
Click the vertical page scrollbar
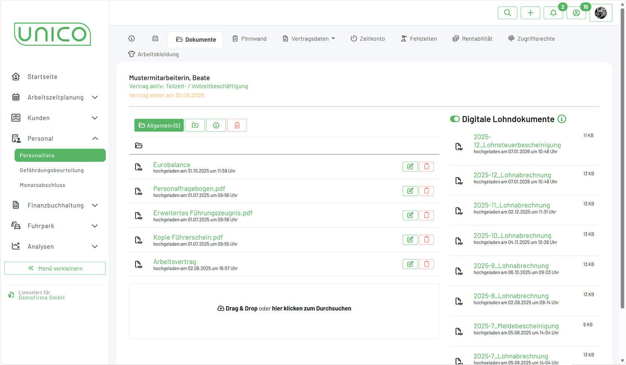click(622, 167)
